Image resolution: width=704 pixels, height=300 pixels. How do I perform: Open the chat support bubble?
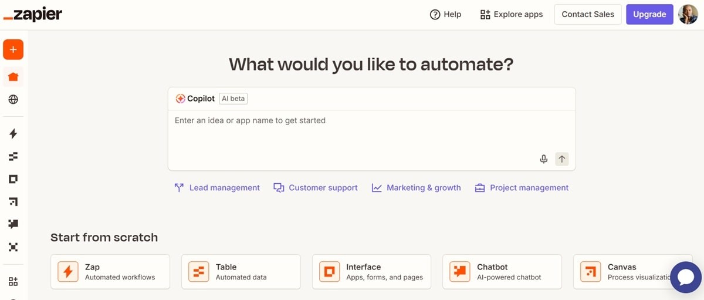coord(685,277)
